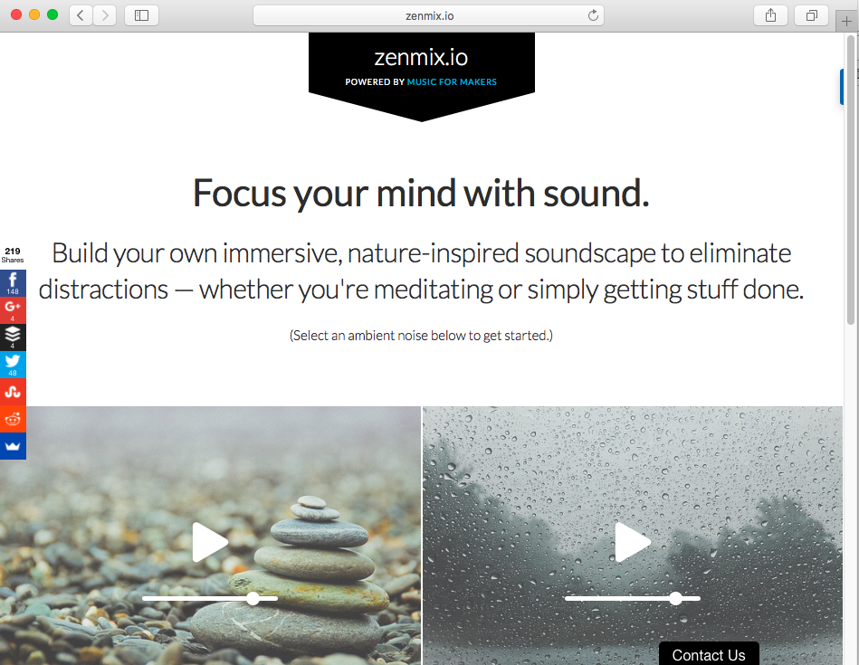The width and height of the screenshot is (859, 665).
Task: Open the Contact Us chat button
Action: [709, 654]
